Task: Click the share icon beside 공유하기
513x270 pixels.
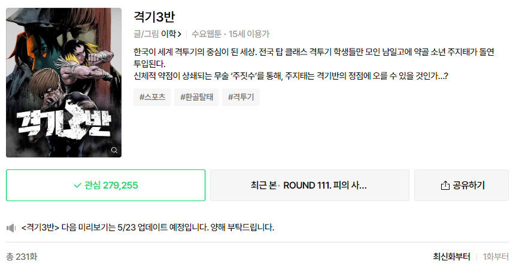Action: [445, 186]
